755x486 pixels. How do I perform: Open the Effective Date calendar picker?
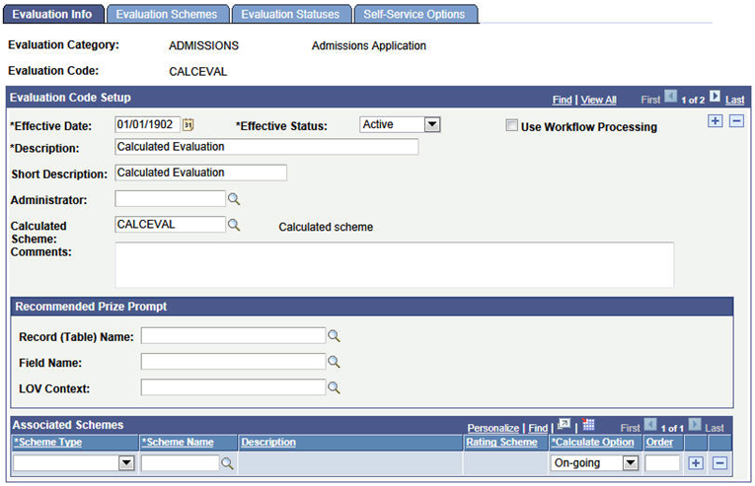pyautogui.click(x=188, y=125)
